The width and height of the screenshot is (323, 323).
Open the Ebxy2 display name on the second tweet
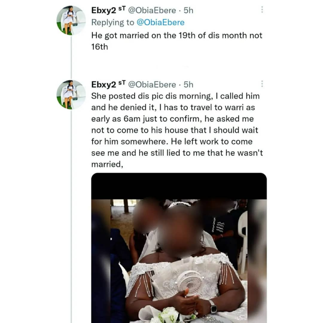coord(103,85)
